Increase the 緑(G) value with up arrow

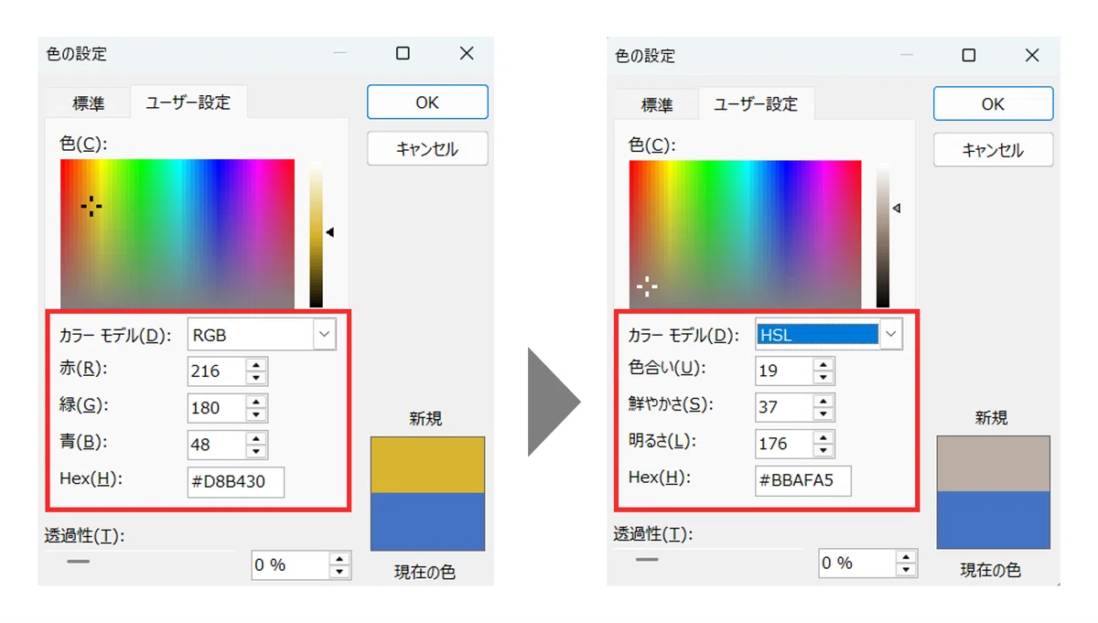257,402
